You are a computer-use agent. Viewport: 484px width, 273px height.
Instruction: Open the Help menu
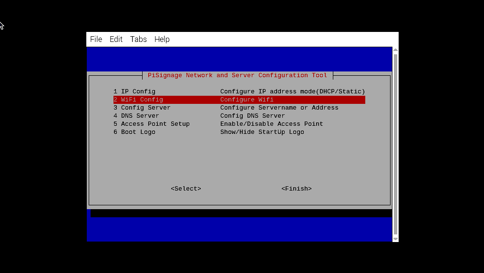tap(162, 39)
